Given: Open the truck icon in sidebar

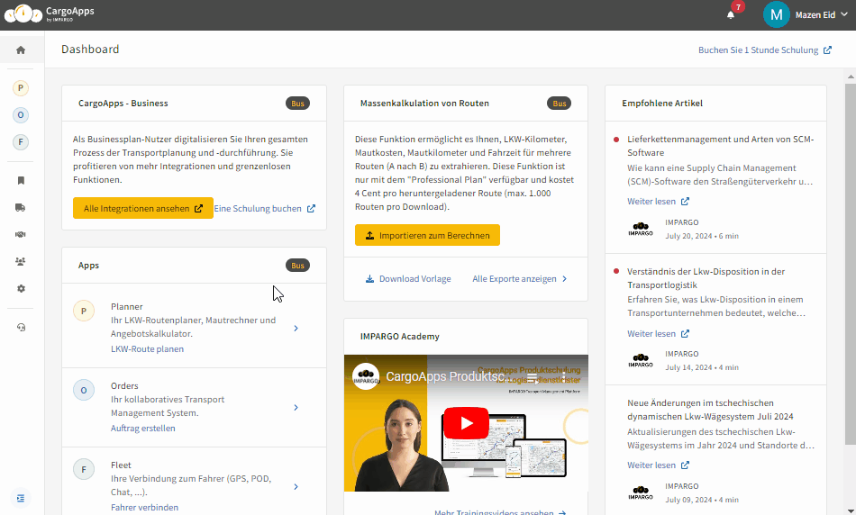Looking at the screenshot, I should [x=21, y=207].
